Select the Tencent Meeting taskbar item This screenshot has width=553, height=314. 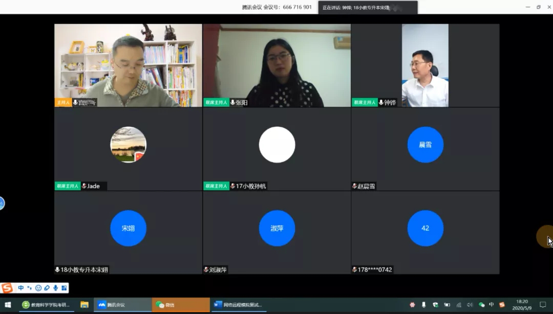122,305
